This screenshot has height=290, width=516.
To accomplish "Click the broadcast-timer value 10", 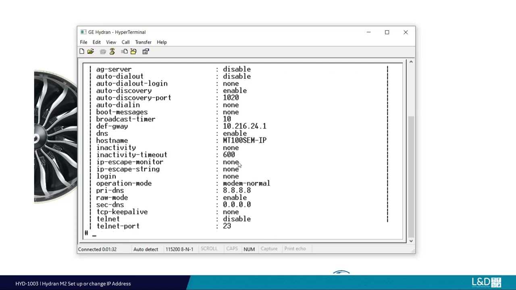I will (227, 119).
